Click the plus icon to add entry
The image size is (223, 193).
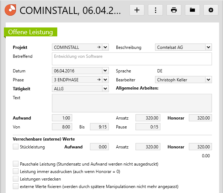pos(137,10)
